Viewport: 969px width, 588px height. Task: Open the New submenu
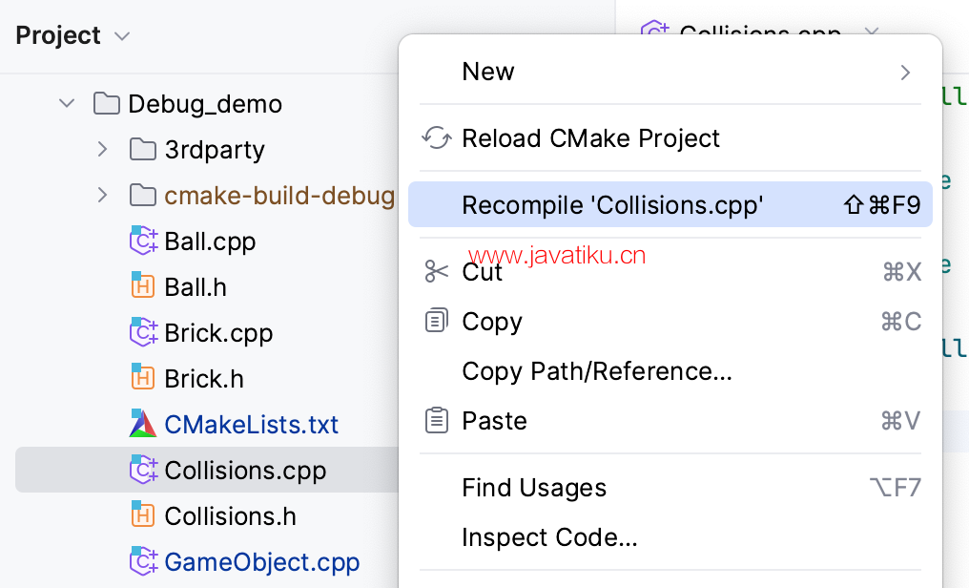[x=670, y=72]
